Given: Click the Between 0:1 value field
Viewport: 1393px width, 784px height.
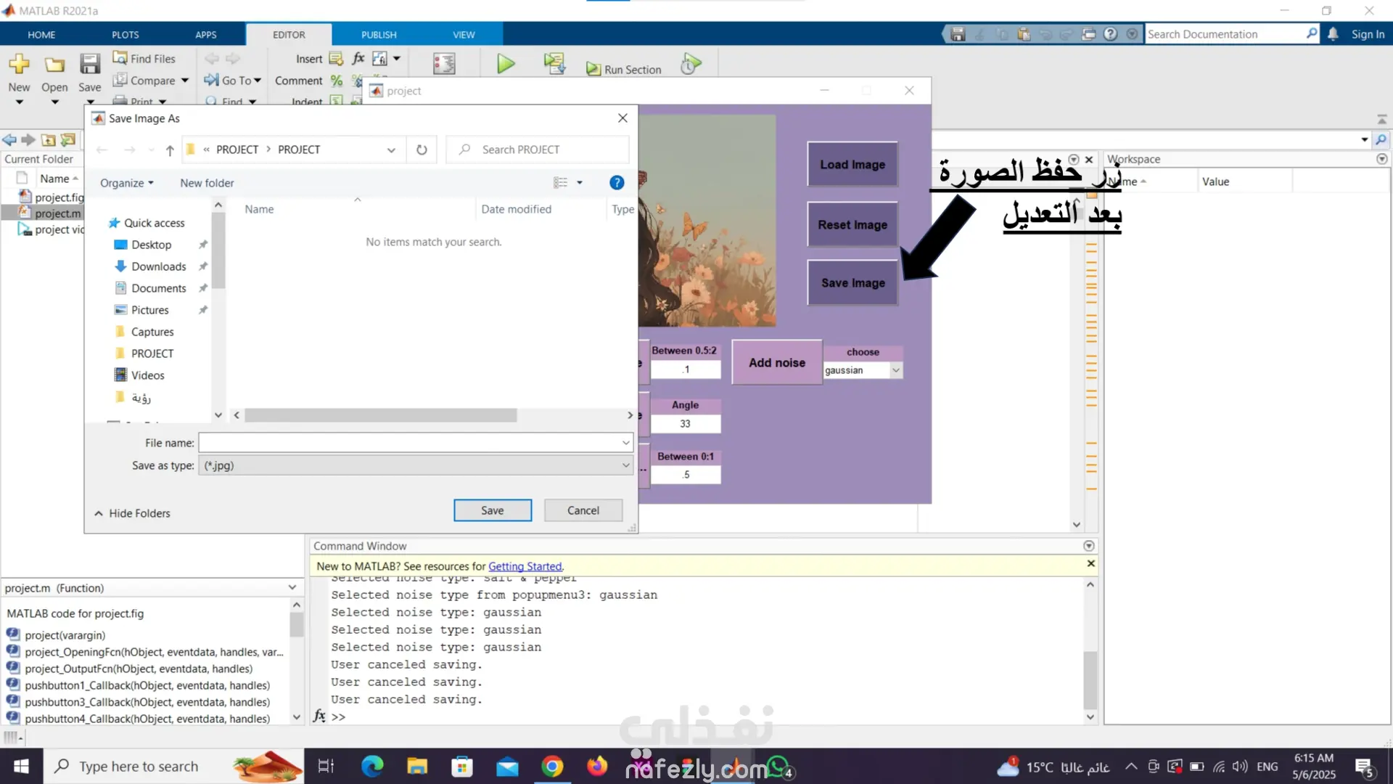Looking at the screenshot, I should pyautogui.click(x=686, y=475).
